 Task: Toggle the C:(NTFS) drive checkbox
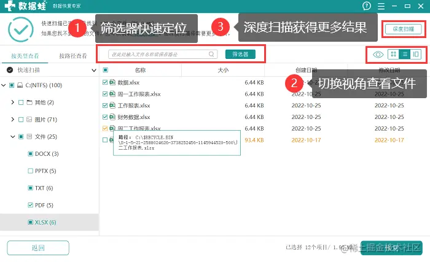12,85
